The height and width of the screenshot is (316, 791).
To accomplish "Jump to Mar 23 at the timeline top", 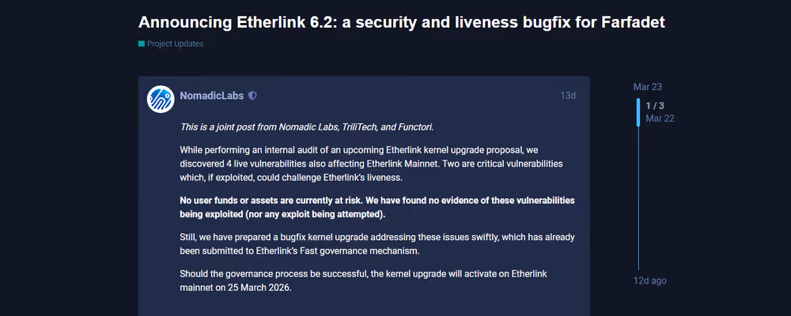I will pyautogui.click(x=648, y=87).
